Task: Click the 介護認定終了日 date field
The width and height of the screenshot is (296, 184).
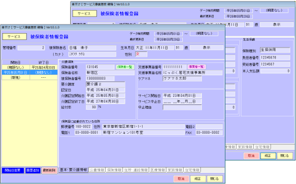Action: click(105, 101)
